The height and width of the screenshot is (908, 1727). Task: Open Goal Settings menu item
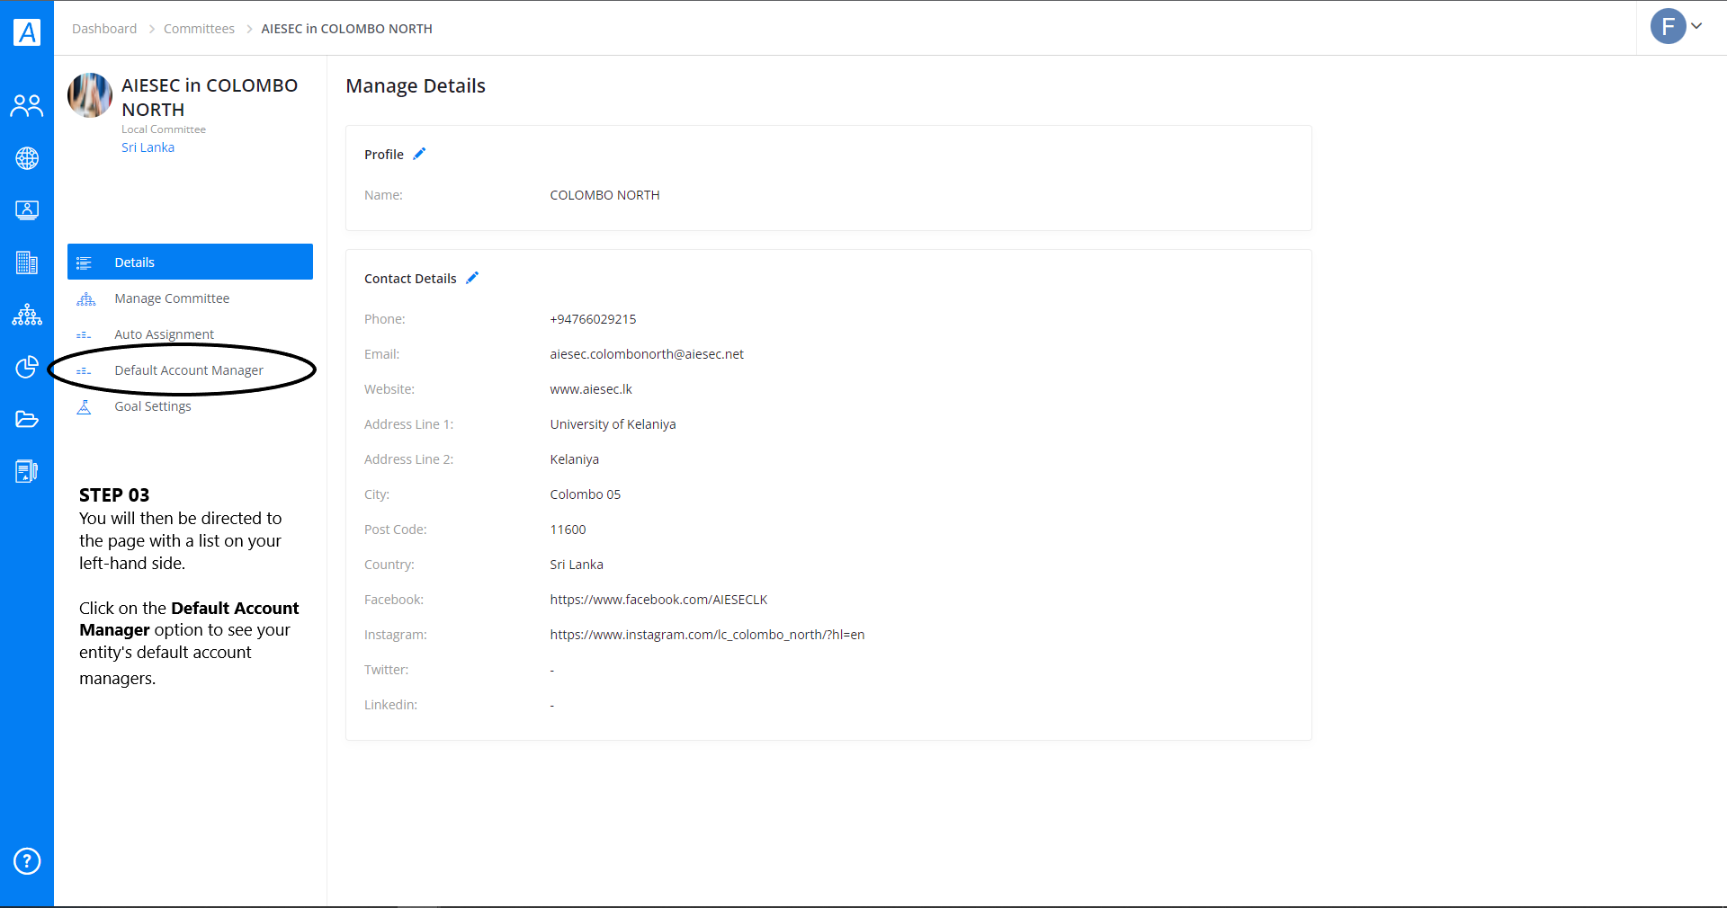click(190, 406)
